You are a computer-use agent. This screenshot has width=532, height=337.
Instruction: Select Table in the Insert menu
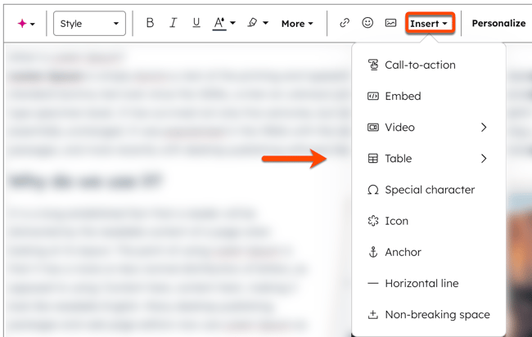point(429,159)
